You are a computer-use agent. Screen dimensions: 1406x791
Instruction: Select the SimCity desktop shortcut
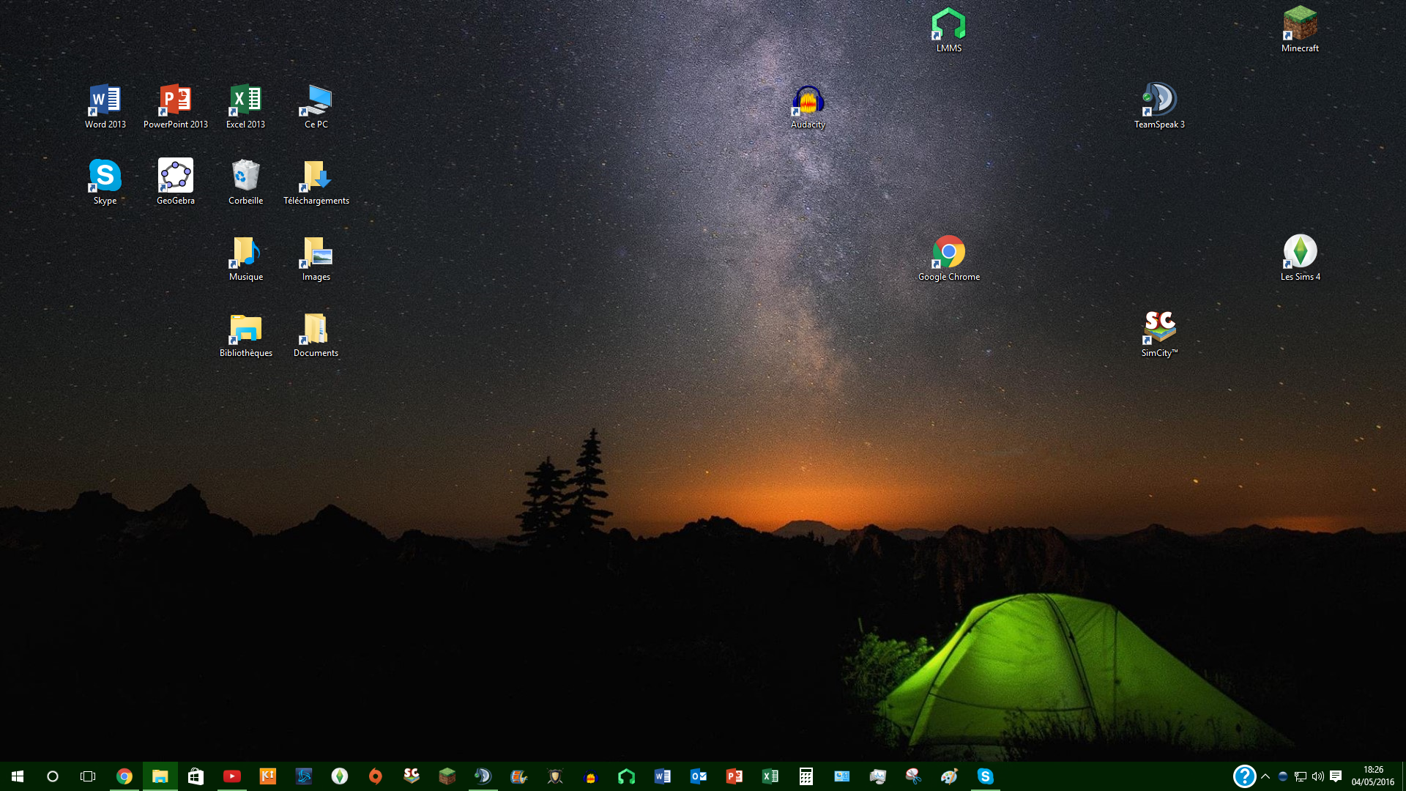point(1159,331)
